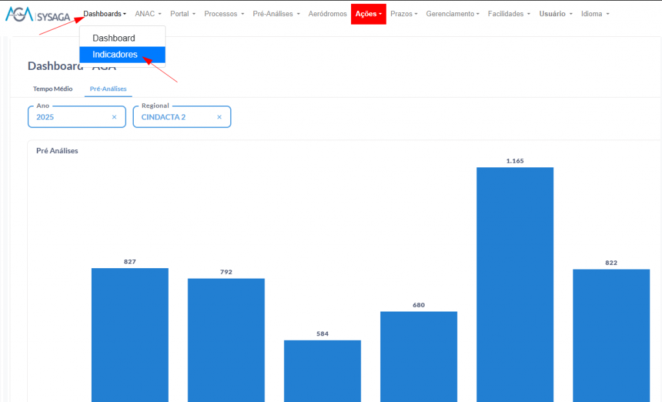
Task: Expand the Facilidades menu
Action: coord(509,14)
